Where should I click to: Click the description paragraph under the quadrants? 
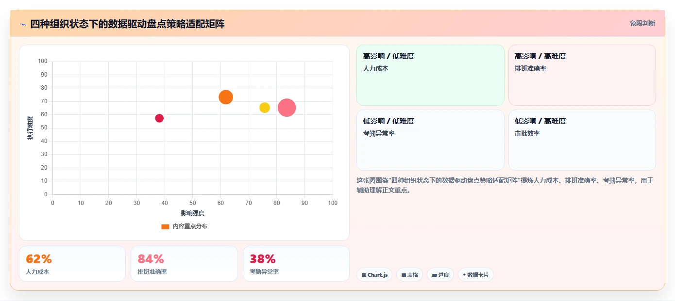pyautogui.click(x=505, y=186)
